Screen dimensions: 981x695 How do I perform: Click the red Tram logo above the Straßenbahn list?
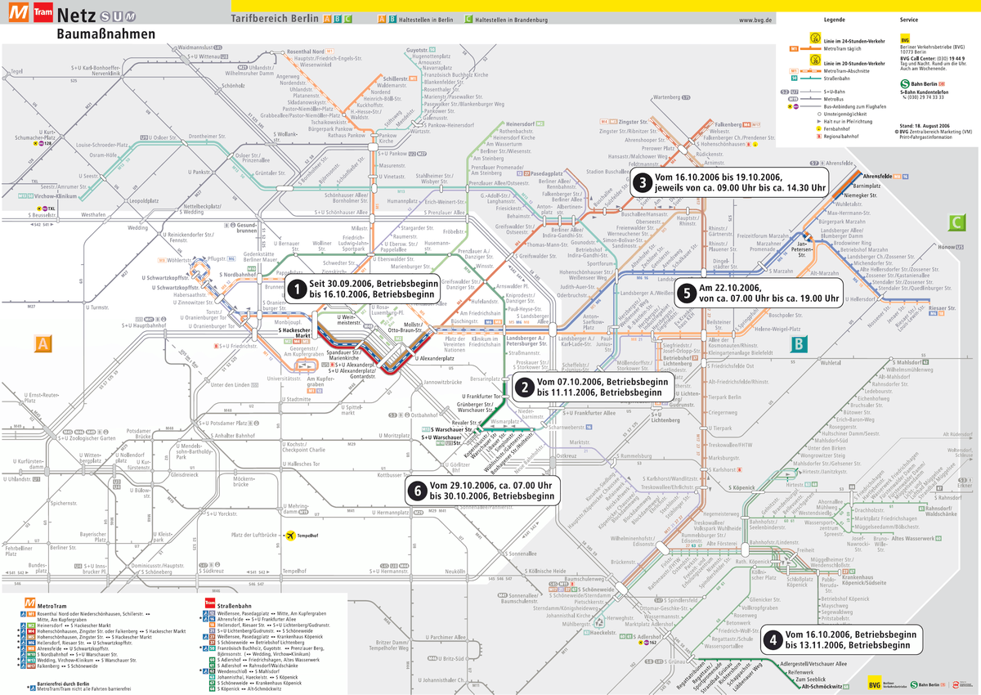(209, 603)
